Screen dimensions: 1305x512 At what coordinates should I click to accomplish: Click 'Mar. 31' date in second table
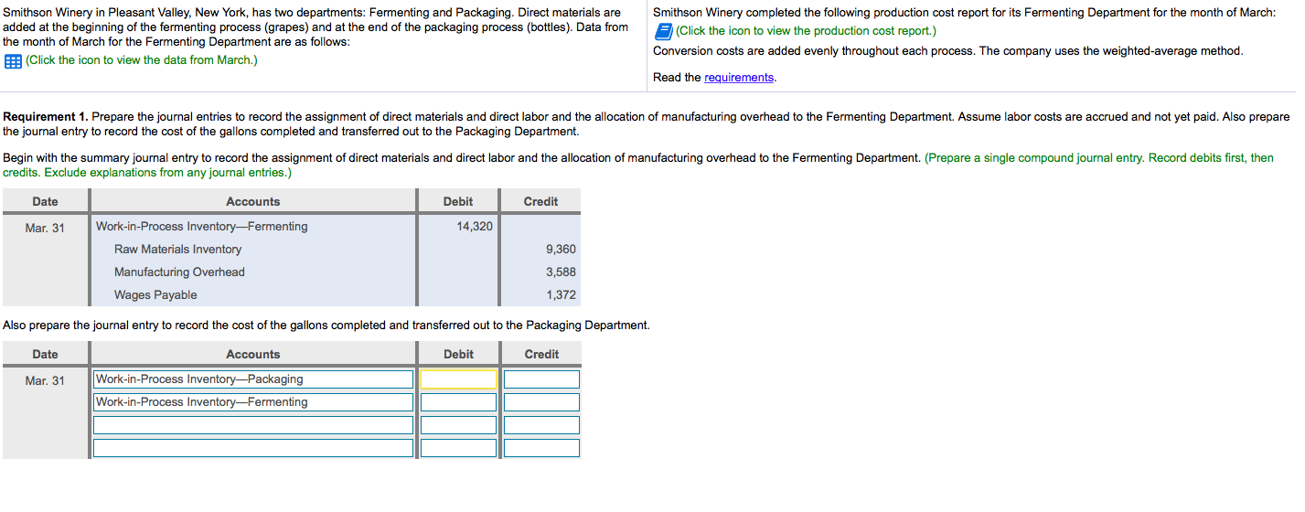pyautogui.click(x=45, y=380)
